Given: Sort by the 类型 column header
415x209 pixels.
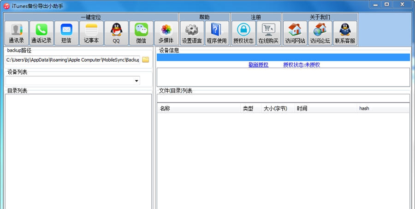Looking at the screenshot, I should click(x=251, y=108).
